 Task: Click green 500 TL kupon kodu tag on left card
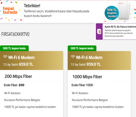(x=14, y=48)
